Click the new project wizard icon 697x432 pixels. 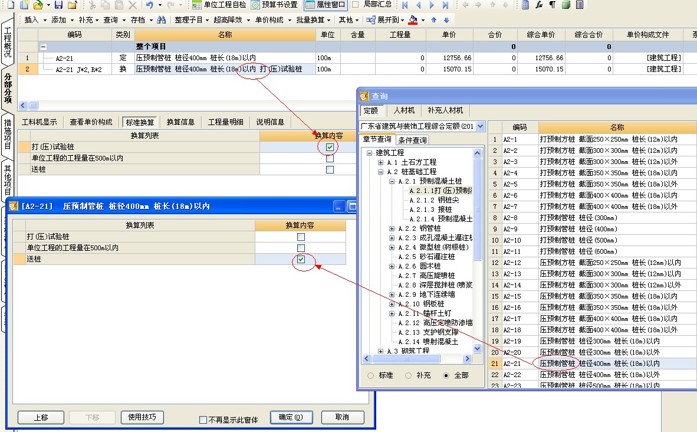[24, 5]
